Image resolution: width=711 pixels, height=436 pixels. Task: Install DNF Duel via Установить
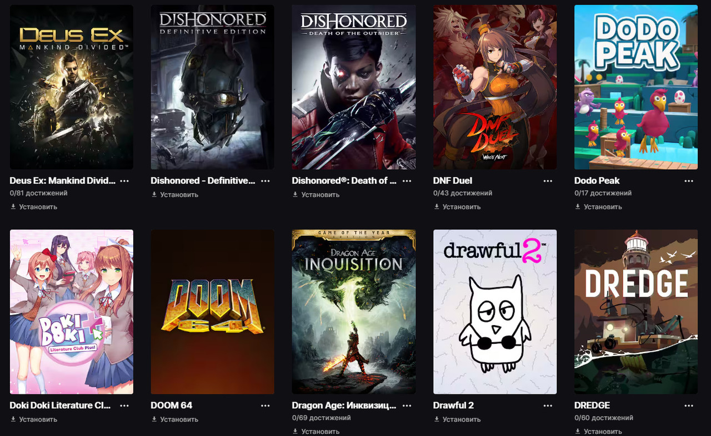pos(457,207)
